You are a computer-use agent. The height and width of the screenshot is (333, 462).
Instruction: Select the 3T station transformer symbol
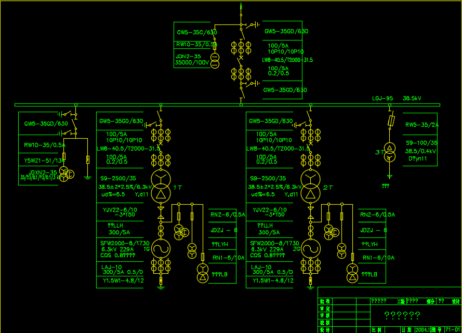(390, 152)
